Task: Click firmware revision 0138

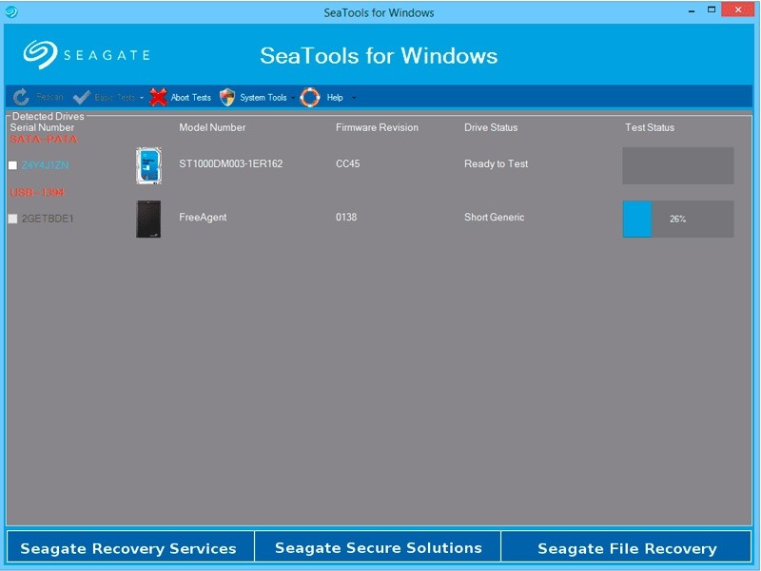Action: click(x=346, y=218)
